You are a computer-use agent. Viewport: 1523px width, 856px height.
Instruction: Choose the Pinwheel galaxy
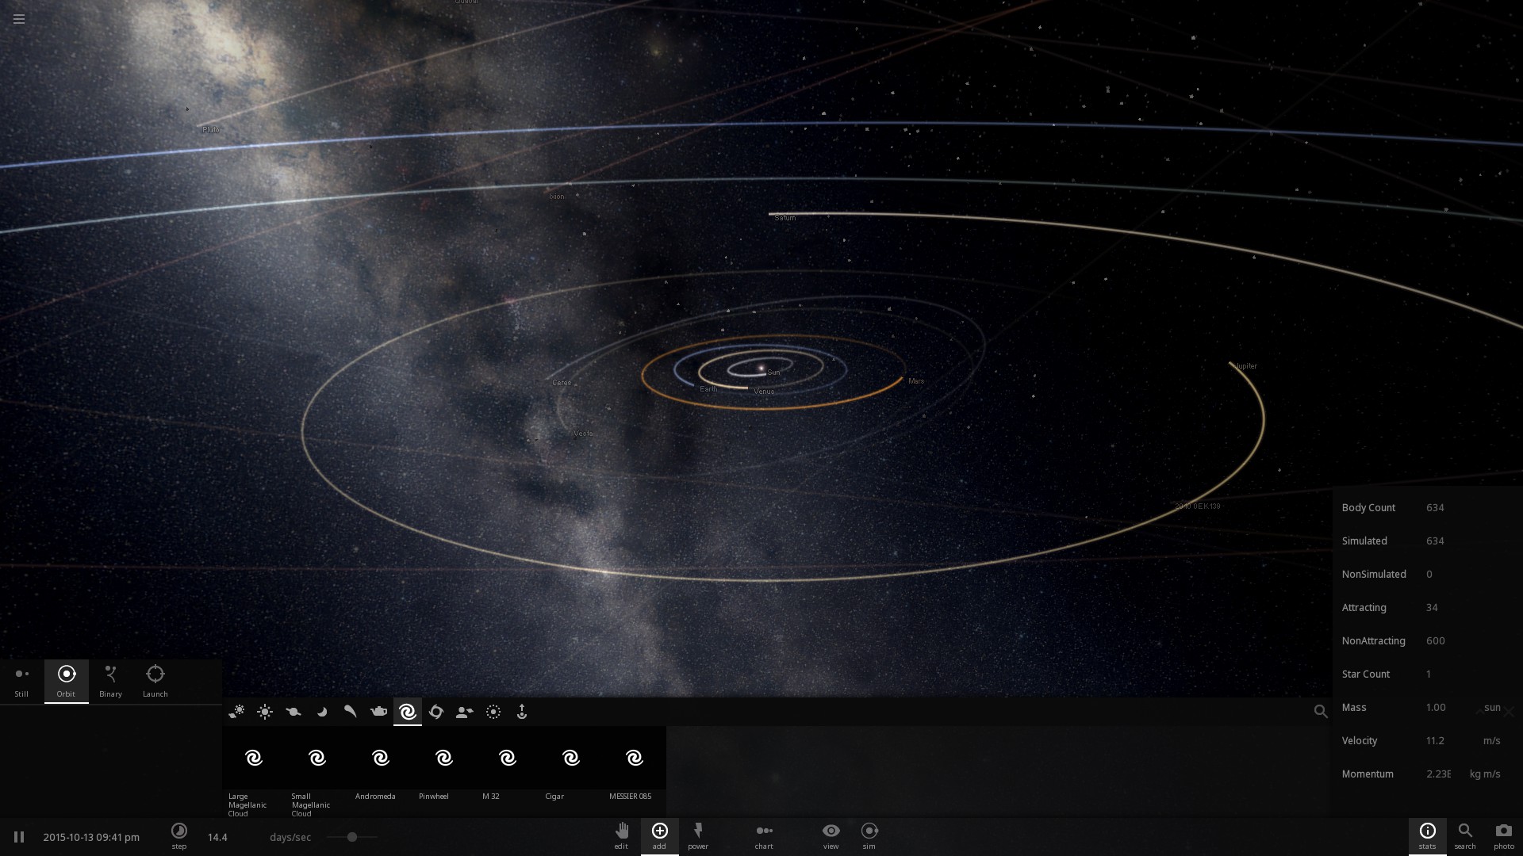point(444,764)
